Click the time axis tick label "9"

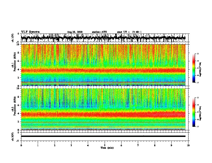(x=171, y=145)
